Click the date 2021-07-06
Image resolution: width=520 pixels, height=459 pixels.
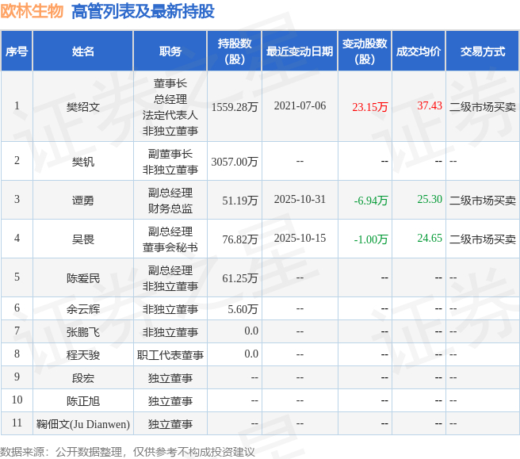[x=300, y=105]
